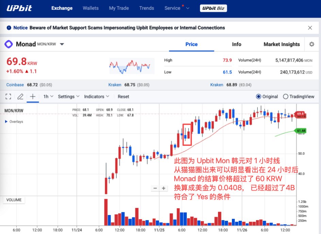Click the UPbit Biz button
This screenshot has width=321, height=234.
tap(213, 8)
